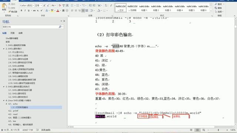The width and height of the screenshot is (237, 133).
Task: Switch to Print Layout view in status bar
Action: tap(197, 130)
